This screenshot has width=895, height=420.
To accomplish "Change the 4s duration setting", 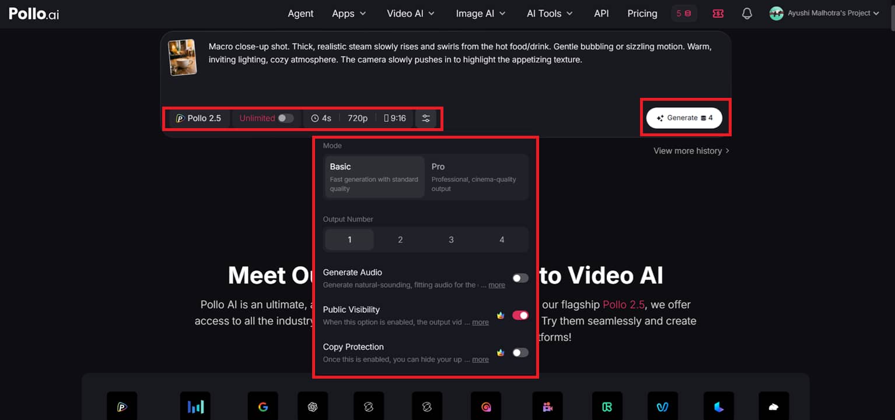I will pyautogui.click(x=321, y=118).
